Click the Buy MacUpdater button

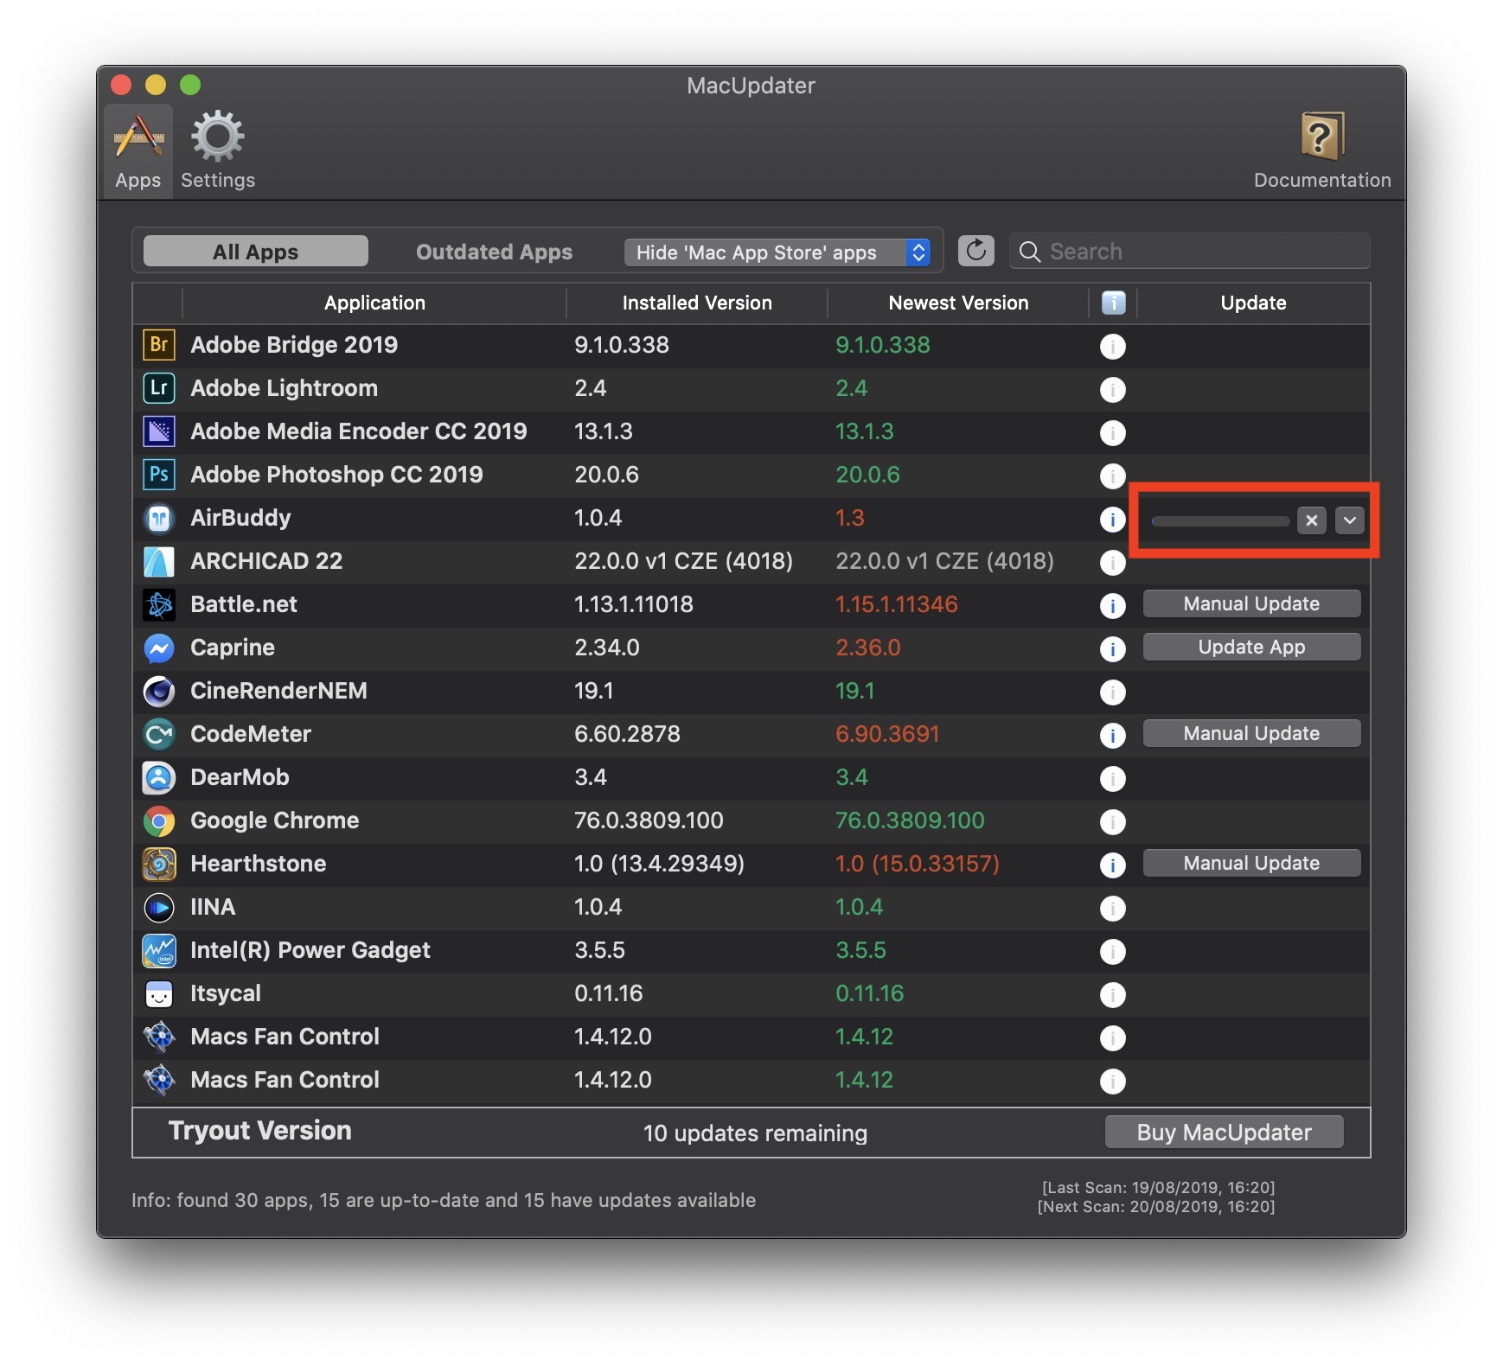[x=1223, y=1133]
